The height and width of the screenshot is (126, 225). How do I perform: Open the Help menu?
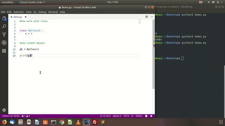pos(62,12)
